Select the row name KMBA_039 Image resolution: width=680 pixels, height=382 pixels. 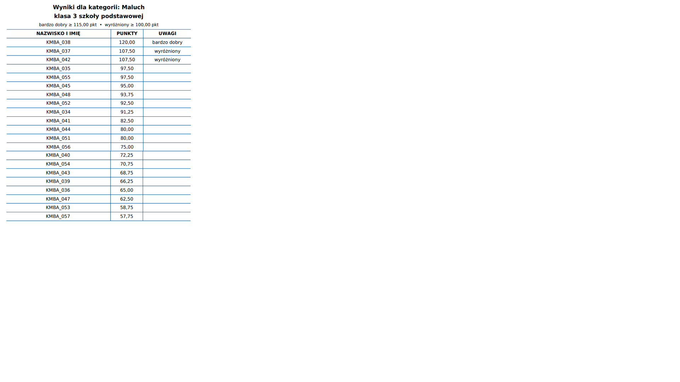coord(58,181)
